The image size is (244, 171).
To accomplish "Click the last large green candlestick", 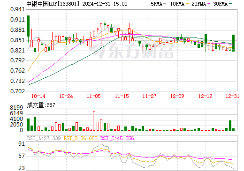I will (233, 43).
